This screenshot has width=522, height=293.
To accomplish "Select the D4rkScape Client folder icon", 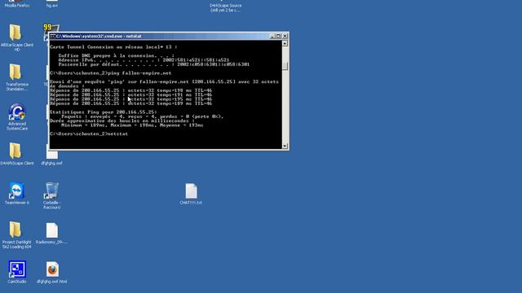I will click(15, 151).
